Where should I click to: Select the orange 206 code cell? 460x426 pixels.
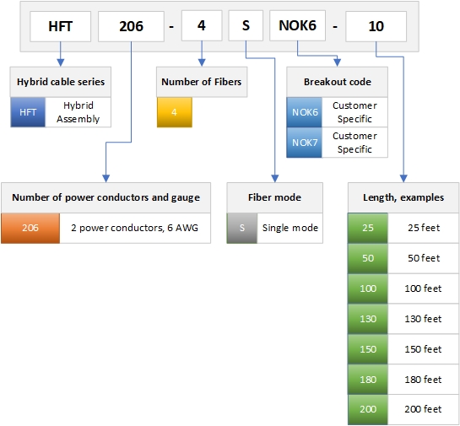pos(30,228)
